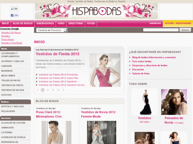Open the Peinados de Novia topic link

click(174, 120)
